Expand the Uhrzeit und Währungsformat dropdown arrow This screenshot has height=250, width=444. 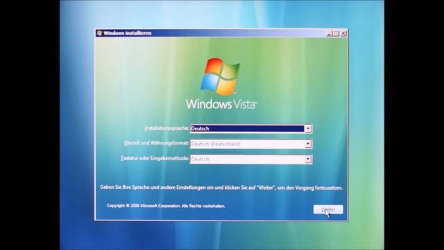tap(308, 144)
